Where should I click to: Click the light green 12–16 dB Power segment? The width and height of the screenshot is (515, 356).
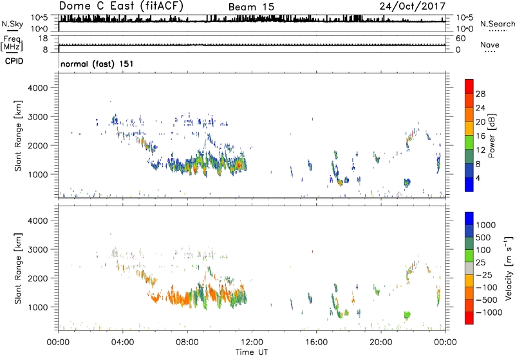point(469,143)
